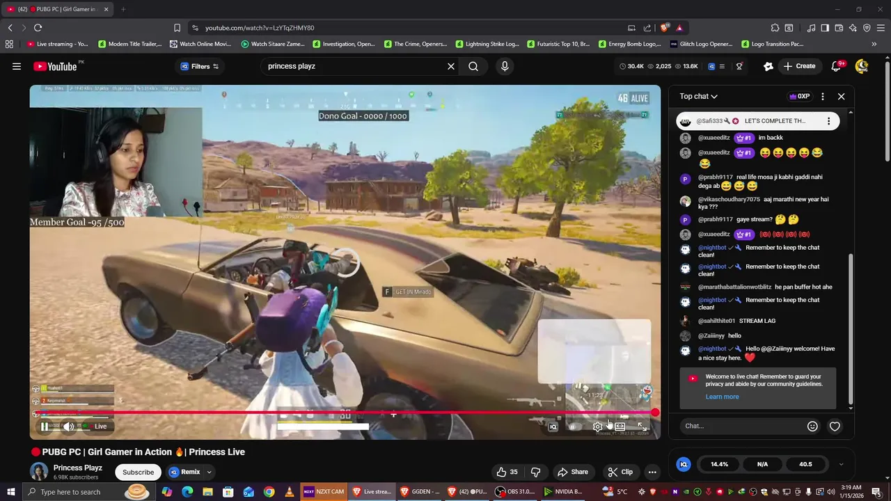Clip the video with the scissors button
The image size is (891, 501).
[620, 472]
